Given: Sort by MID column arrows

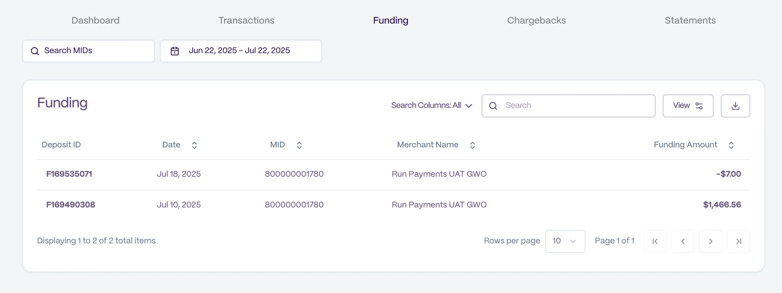Looking at the screenshot, I should point(299,145).
